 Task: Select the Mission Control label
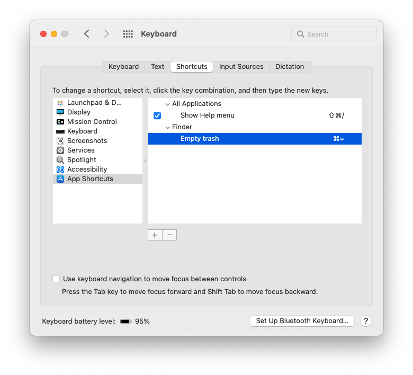[92, 121]
